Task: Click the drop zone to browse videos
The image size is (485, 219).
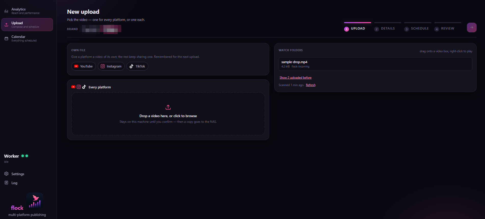Action: (x=168, y=114)
